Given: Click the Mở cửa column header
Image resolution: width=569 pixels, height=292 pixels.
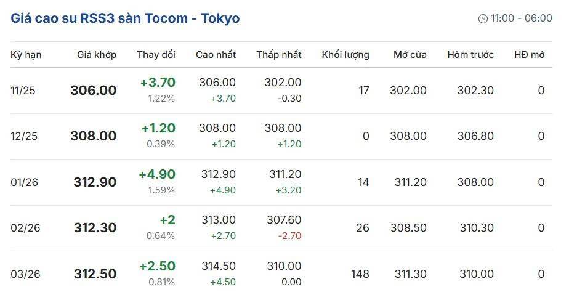Looking at the screenshot, I should [x=410, y=55].
